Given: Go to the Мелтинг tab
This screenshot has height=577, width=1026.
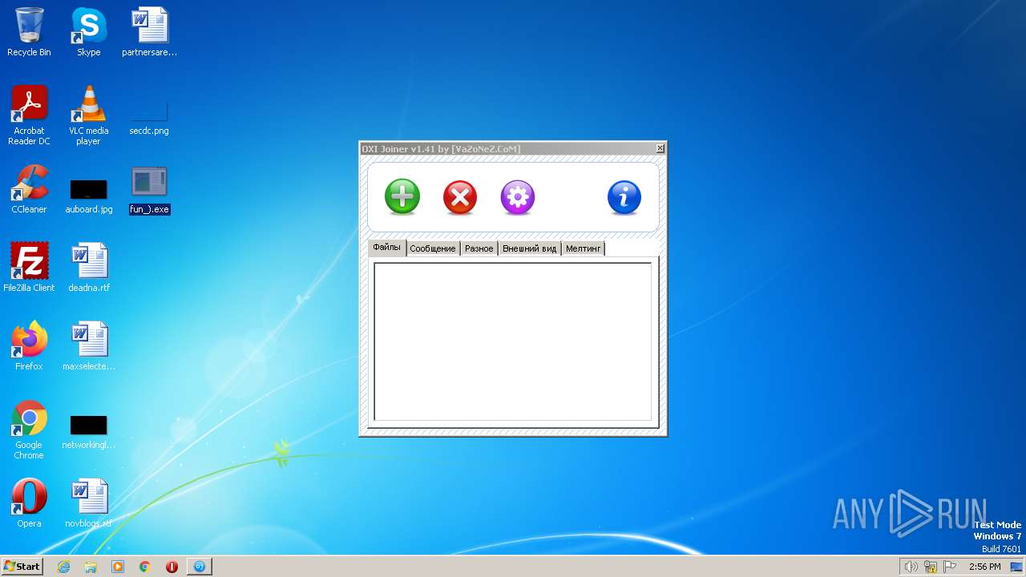Looking at the screenshot, I should (x=583, y=248).
